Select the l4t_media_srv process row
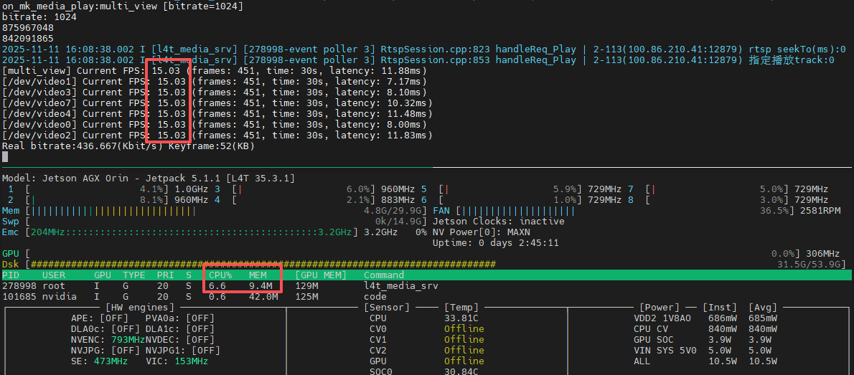This screenshot has width=854, height=375. 400,285
